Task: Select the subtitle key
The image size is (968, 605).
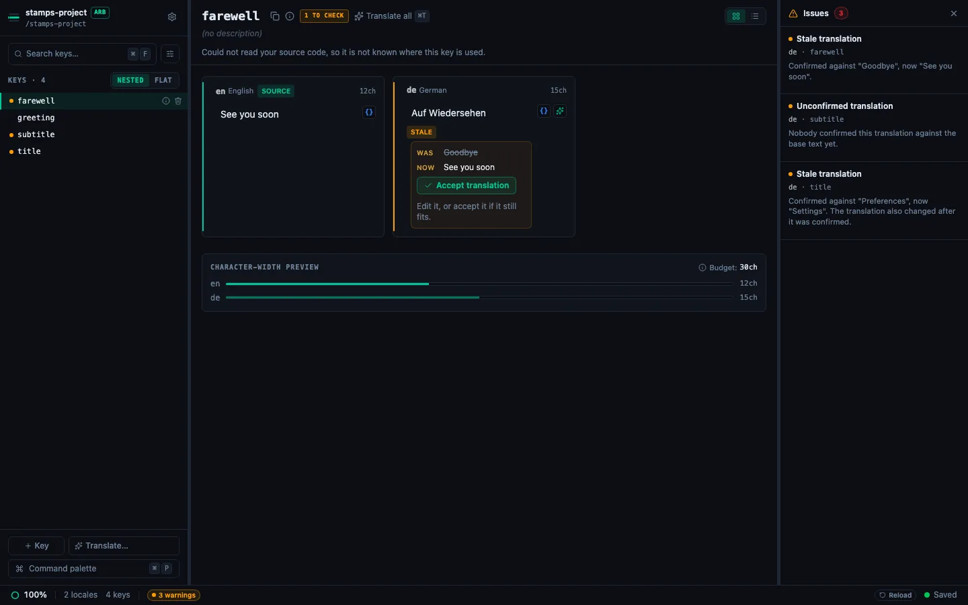Action: 94,134
